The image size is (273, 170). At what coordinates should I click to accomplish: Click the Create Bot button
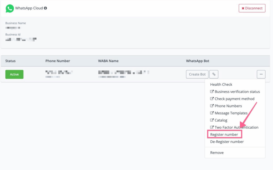click(197, 74)
